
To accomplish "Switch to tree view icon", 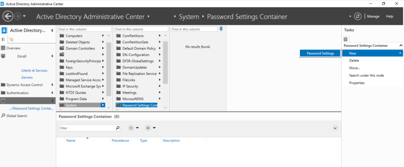I will coord(11,39).
